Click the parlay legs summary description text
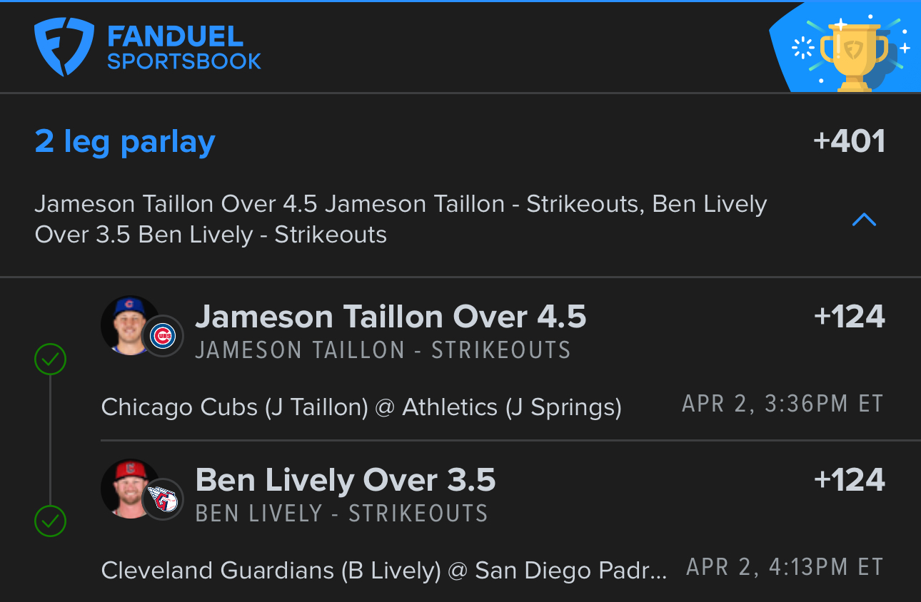 (401, 219)
